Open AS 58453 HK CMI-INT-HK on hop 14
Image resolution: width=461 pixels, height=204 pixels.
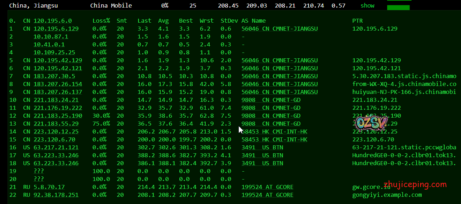coord(274,132)
